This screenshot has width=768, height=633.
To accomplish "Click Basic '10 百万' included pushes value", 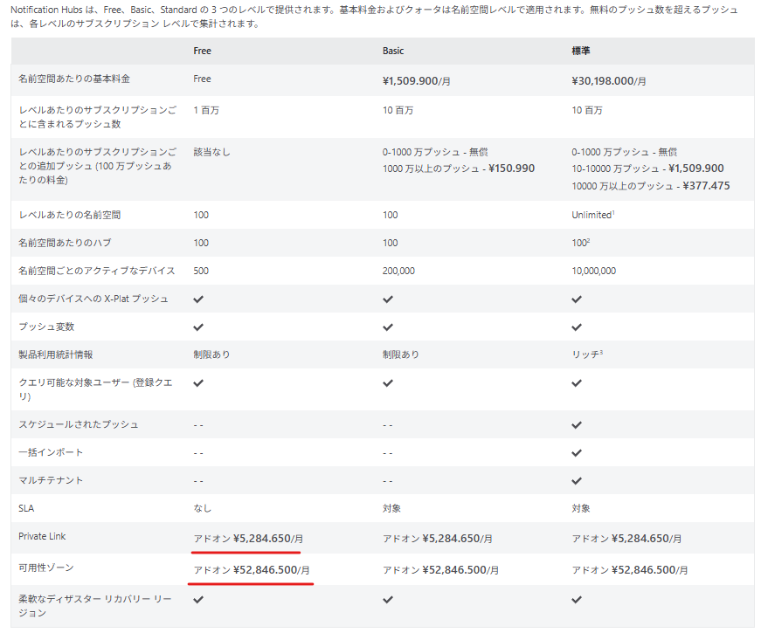I will tap(398, 110).
